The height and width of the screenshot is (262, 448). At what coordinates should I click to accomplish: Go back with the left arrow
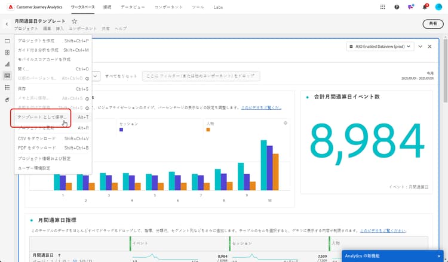[7, 24]
